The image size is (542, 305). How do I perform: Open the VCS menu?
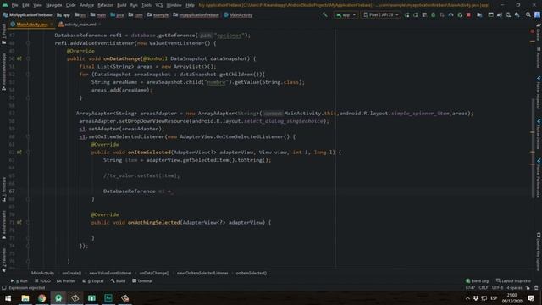coord(158,5)
